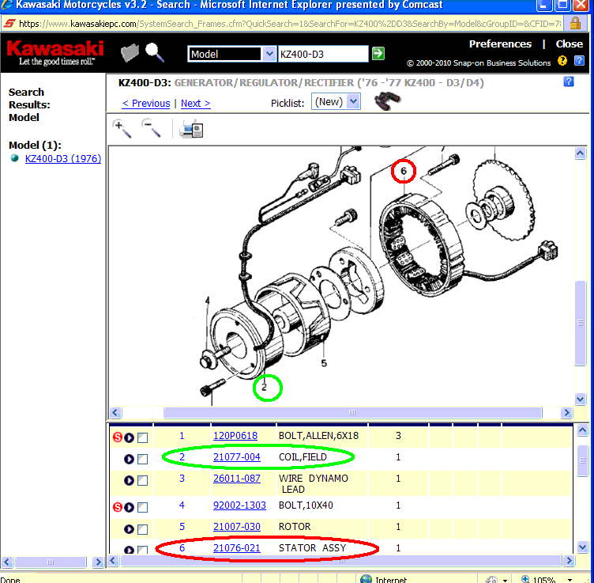Click the diagram scroll-left arrow

(x=115, y=412)
